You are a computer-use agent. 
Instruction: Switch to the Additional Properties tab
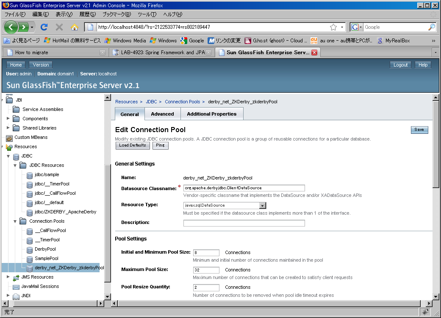click(211, 114)
